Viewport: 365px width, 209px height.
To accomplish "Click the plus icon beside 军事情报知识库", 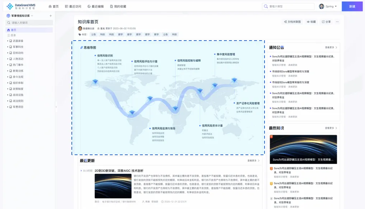I will coord(51,16).
